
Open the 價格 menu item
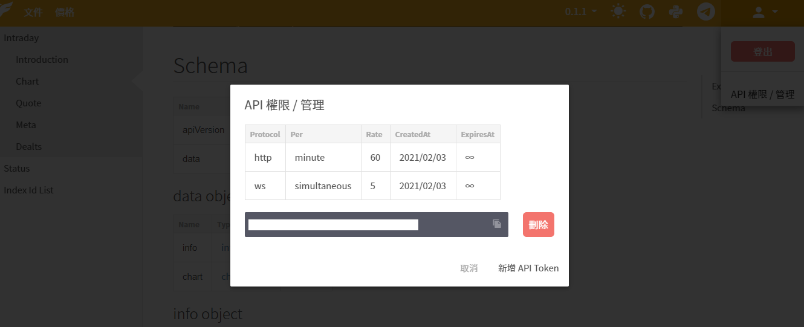click(65, 12)
